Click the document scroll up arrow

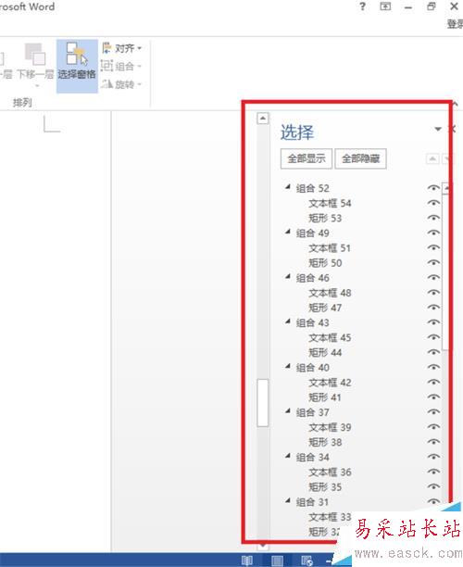[263, 118]
